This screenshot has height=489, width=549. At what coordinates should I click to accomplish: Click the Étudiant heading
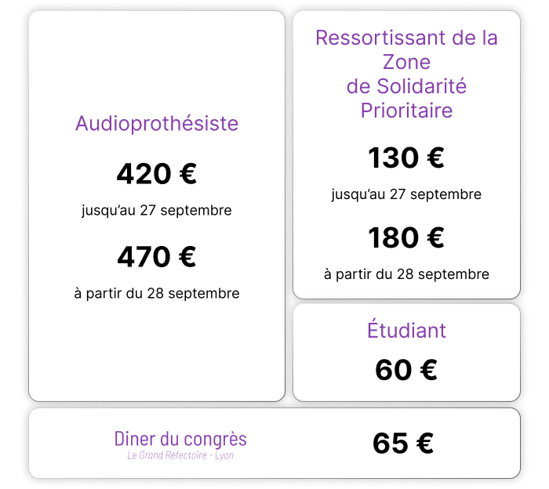pyautogui.click(x=406, y=329)
